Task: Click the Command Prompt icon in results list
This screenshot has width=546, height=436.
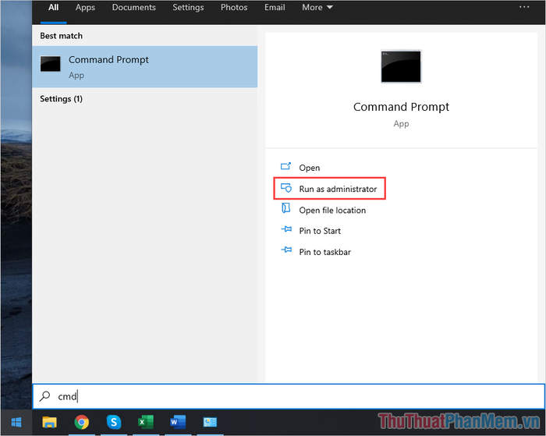Action: tap(50, 64)
